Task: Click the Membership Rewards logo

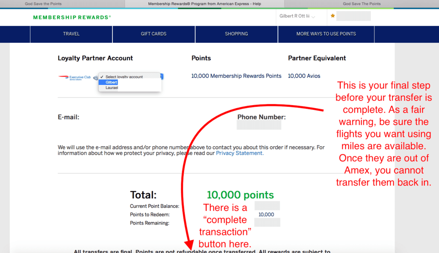Action: pyautogui.click(x=72, y=18)
